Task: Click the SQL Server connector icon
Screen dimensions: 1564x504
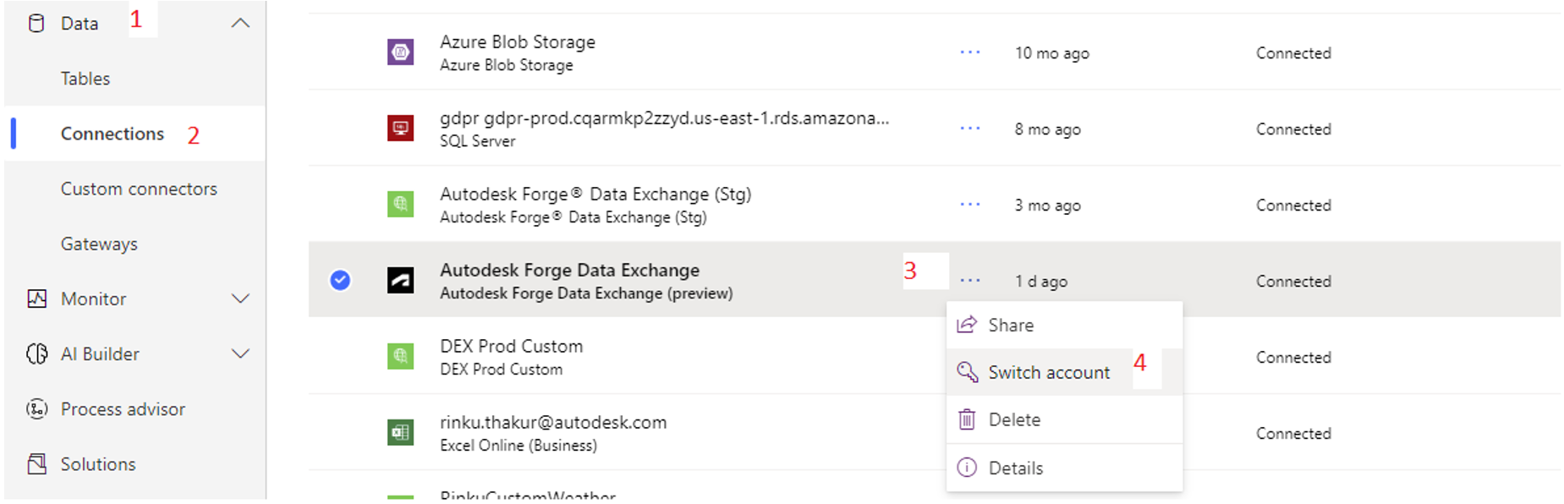Action: click(400, 129)
